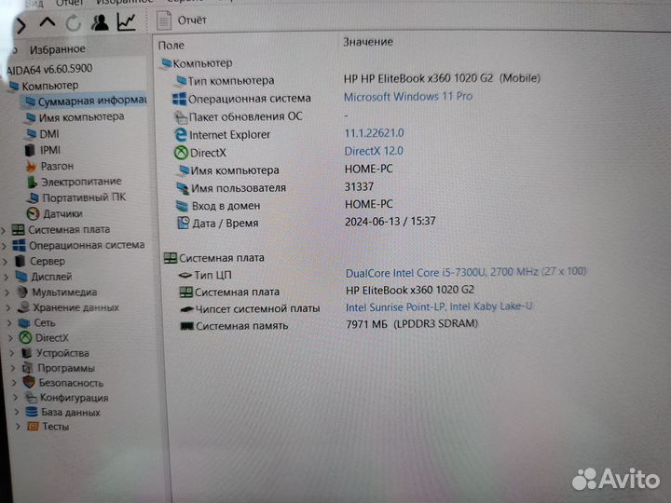This screenshot has height=503, width=671.
Task: Click the Дисплей monitor icon in tree
Action: coord(21,277)
